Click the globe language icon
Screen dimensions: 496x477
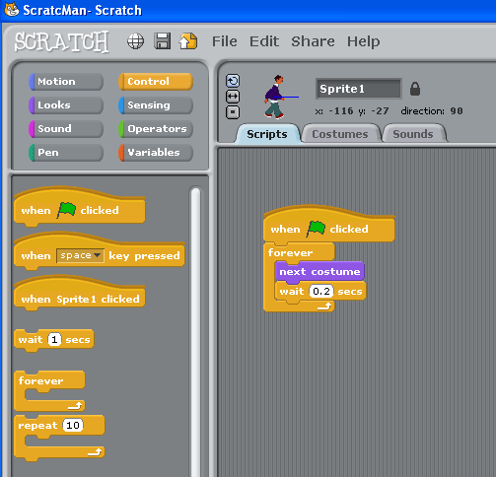point(135,41)
